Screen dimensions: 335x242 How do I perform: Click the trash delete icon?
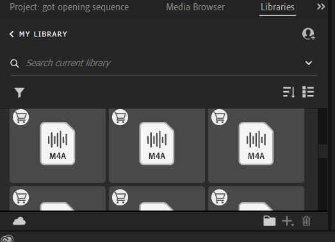coord(306,221)
